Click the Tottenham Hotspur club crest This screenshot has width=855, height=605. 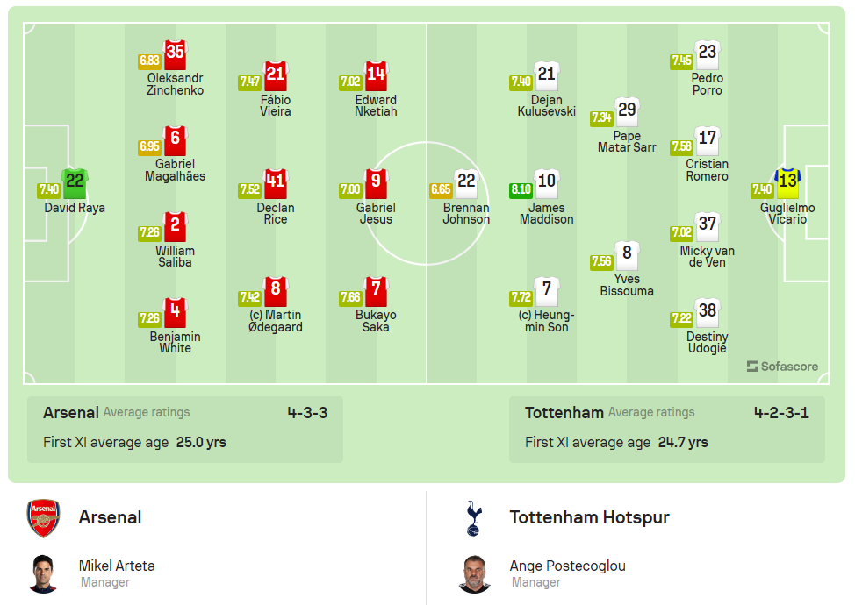pyautogui.click(x=474, y=518)
